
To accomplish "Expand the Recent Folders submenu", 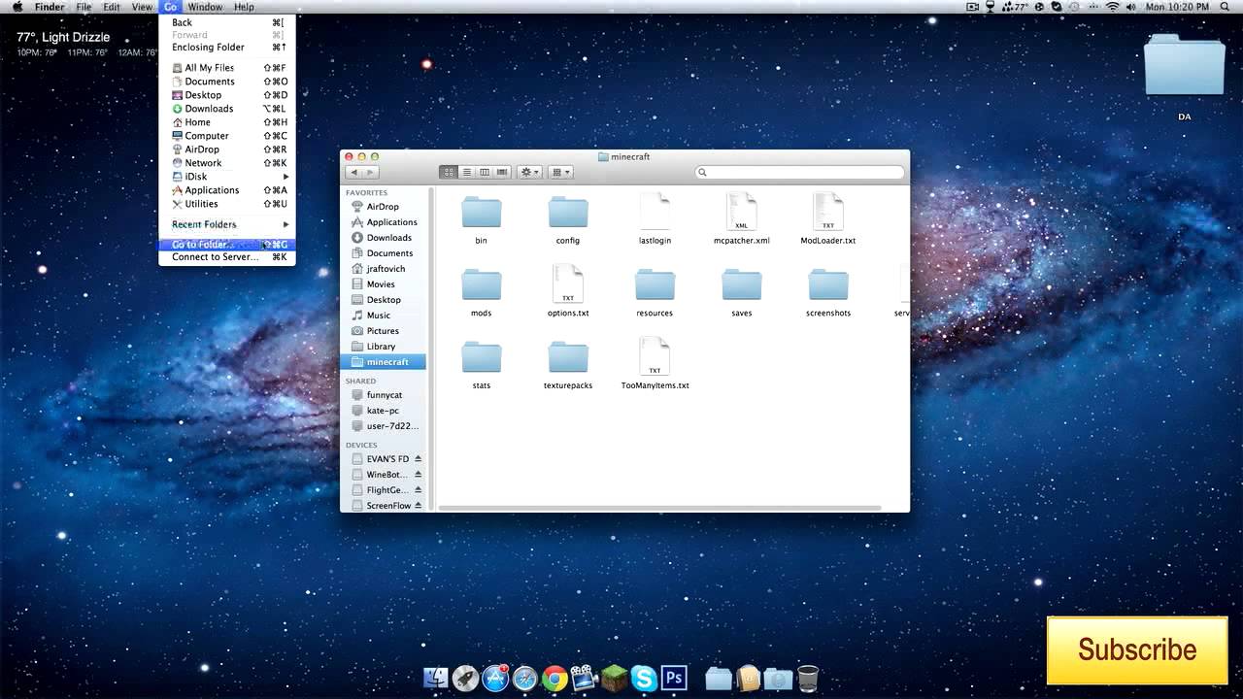I will pos(227,224).
